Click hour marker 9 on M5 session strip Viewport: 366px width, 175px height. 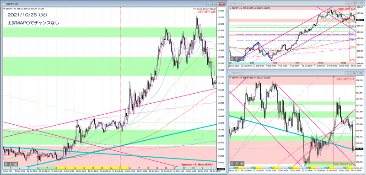pyautogui.click(x=65, y=168)
